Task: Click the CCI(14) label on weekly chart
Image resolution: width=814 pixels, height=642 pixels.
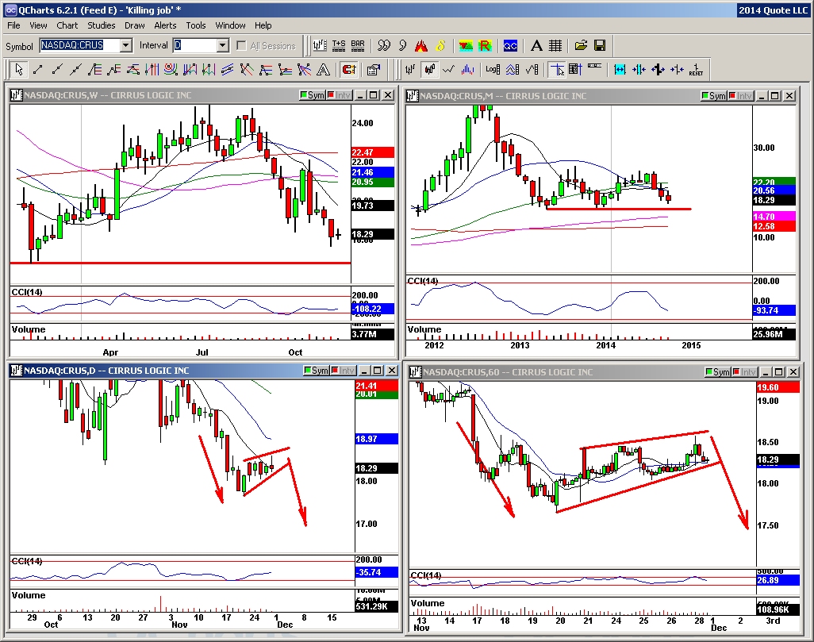Action: (27, 292)
